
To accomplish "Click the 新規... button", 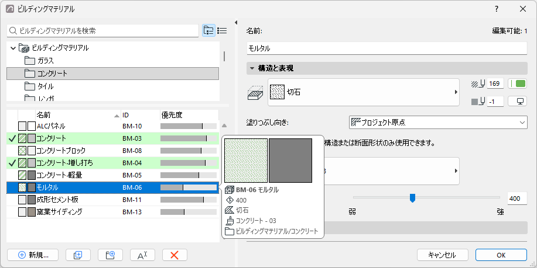I will point(33,255).
